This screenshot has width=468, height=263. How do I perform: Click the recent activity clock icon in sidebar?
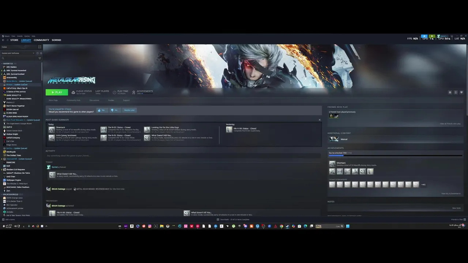click(37, 53)
